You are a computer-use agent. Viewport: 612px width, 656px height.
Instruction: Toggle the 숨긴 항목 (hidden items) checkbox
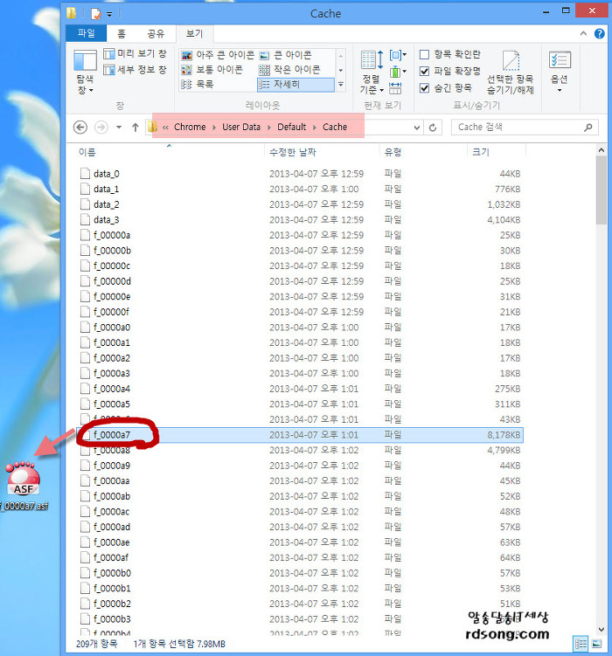coord(424,87)
